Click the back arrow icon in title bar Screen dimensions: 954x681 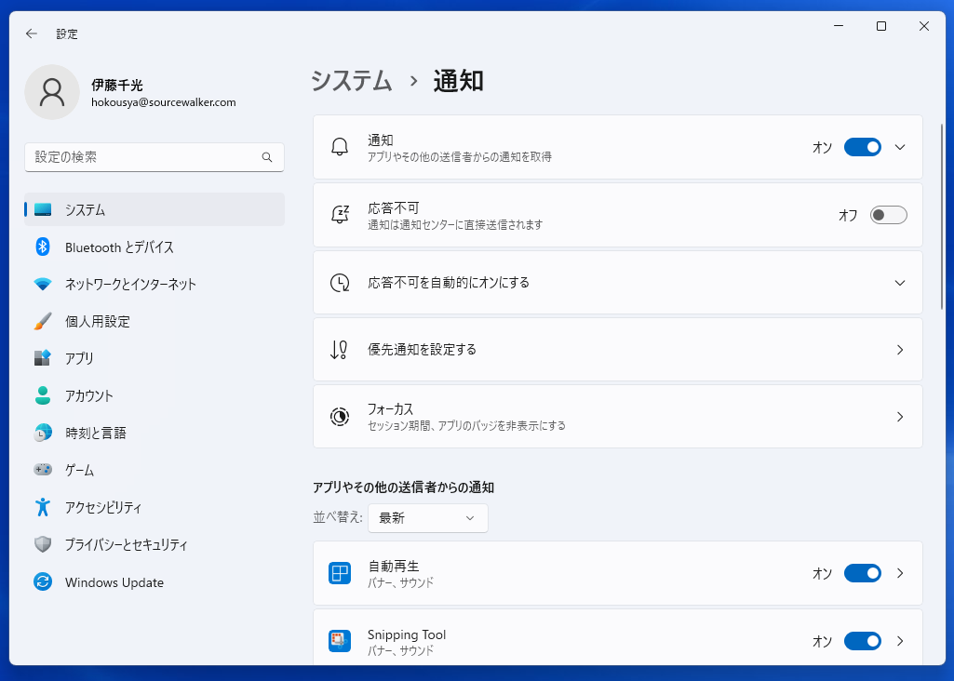[32, 33]
